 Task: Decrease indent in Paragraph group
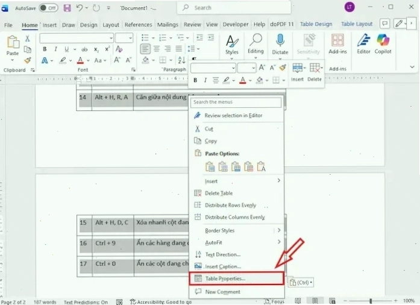(x=199, y=37)
